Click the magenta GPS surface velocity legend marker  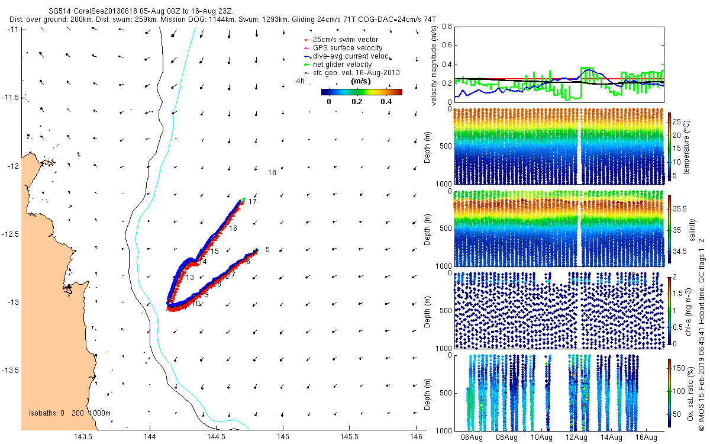(x=306, y=48)
